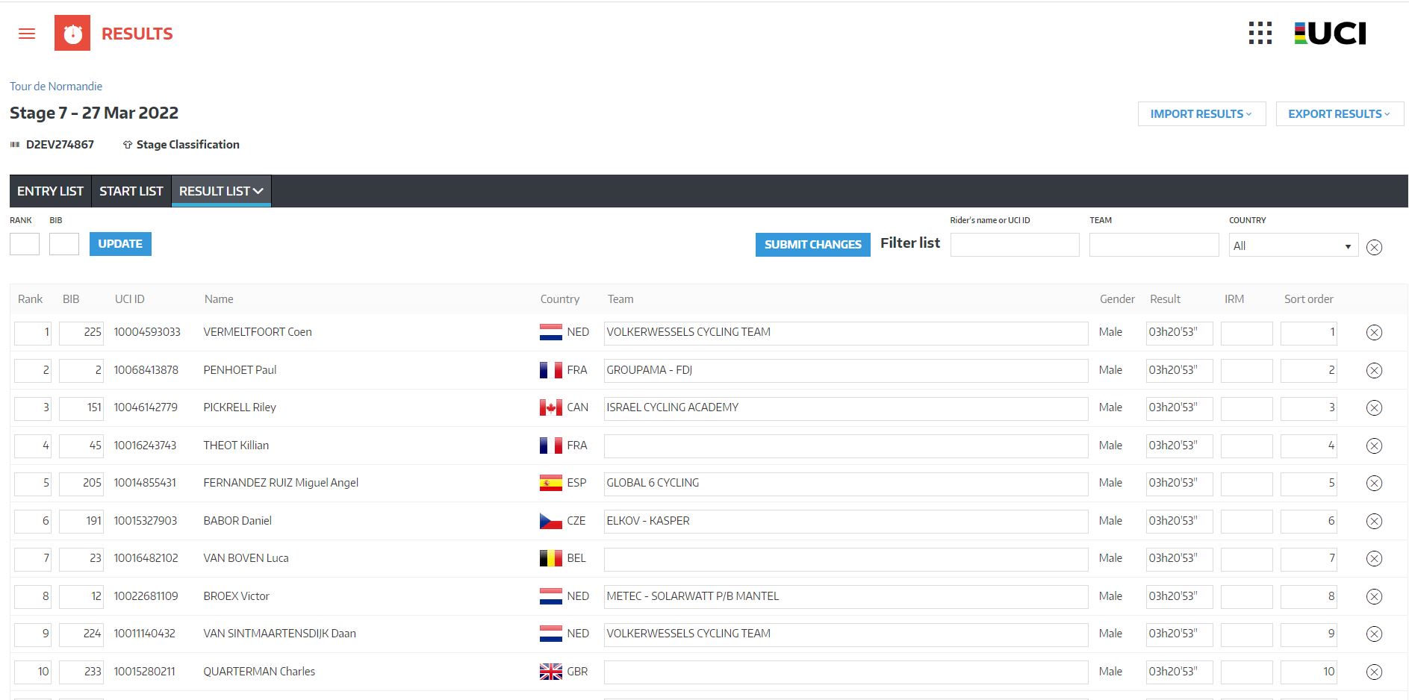Select UCI ID 10015280211
1409x700 pixels.
click(x=145, y=672)
